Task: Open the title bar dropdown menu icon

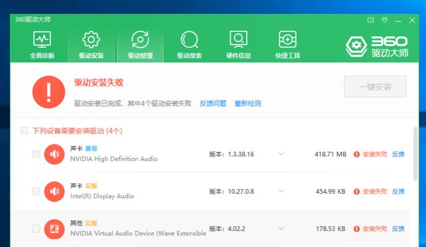Action: coord(385,20)
